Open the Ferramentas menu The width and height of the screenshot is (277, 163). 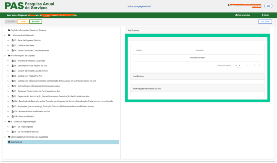click(x=242, y=15)
